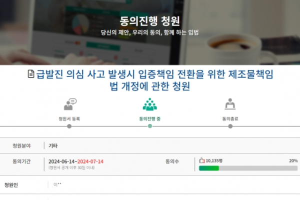This screenshot has width=300, height=200.
Task: Click the 청원서 등록 step label
Action: point(69,119)
